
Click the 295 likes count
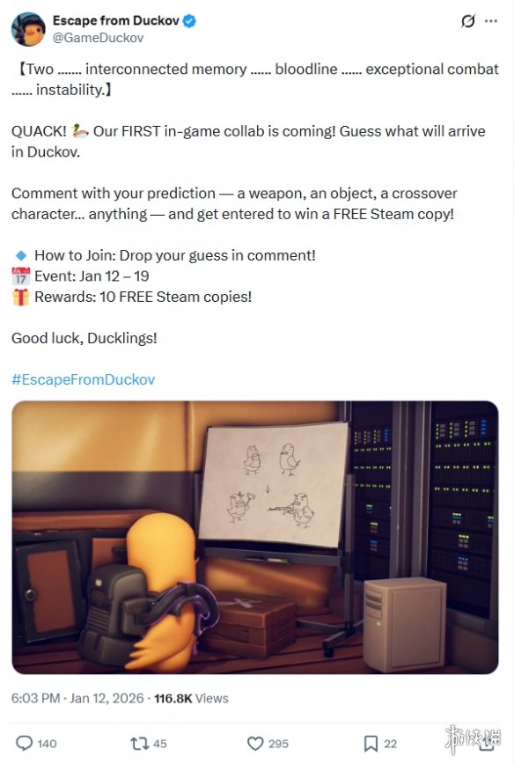[x=278, y=744]
